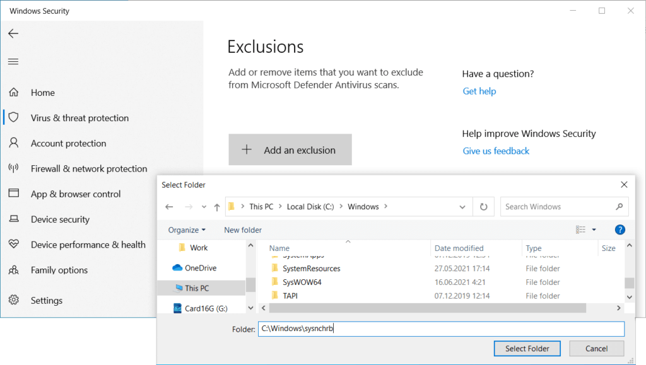Viewport: 646px width, 365px height.
Task: Click the Account protection person icon
Action: (x=14, y=143)
